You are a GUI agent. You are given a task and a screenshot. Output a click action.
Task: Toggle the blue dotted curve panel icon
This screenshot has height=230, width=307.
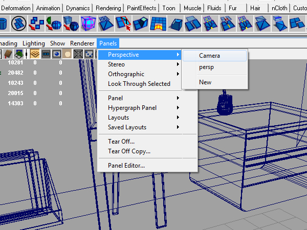point(89,54)
